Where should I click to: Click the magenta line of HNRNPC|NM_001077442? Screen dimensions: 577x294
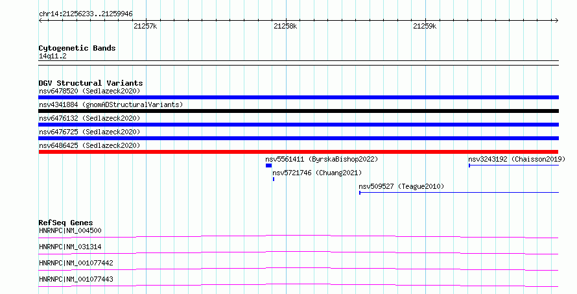[x=298, y=269]
